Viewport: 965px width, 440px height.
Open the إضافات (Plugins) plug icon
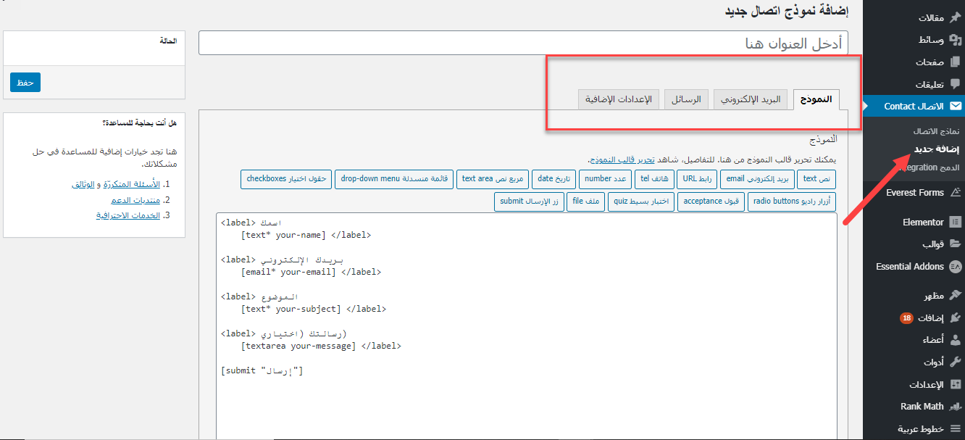click(x=956, y=317)
